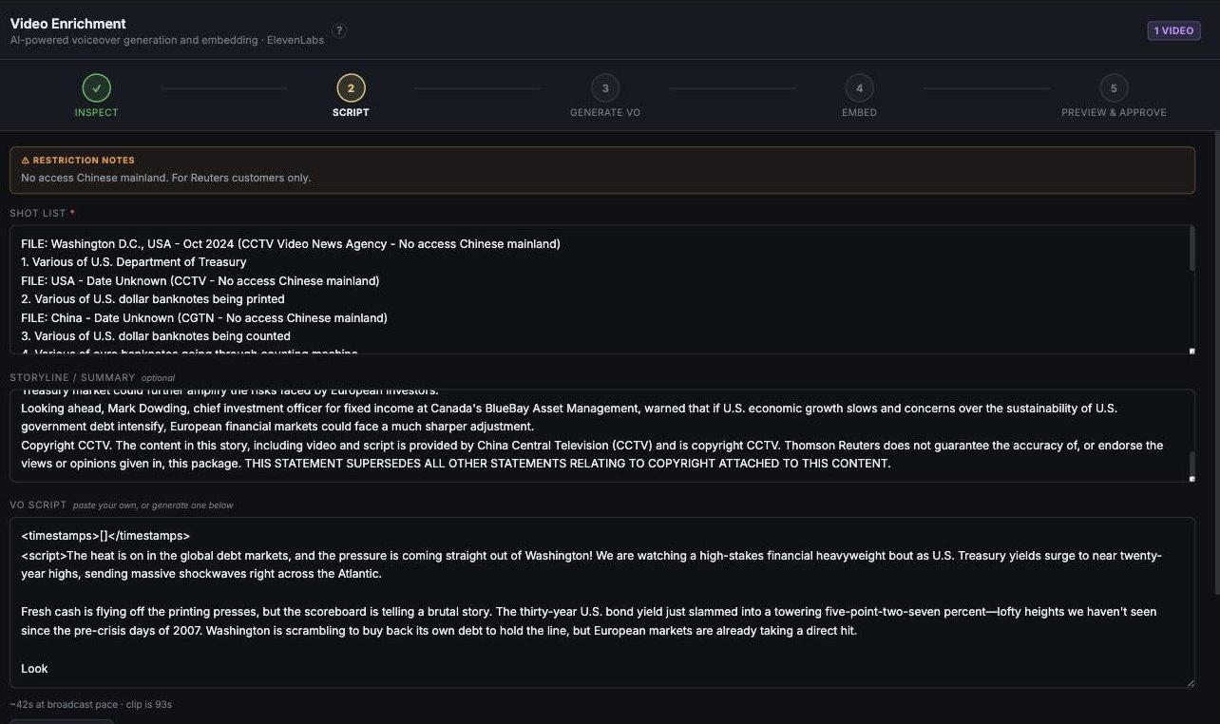Select the Preview & Approve step circle
The height and width of the screenshot is (724, 1220).
pyautogui.click(x=1114, y=88)
